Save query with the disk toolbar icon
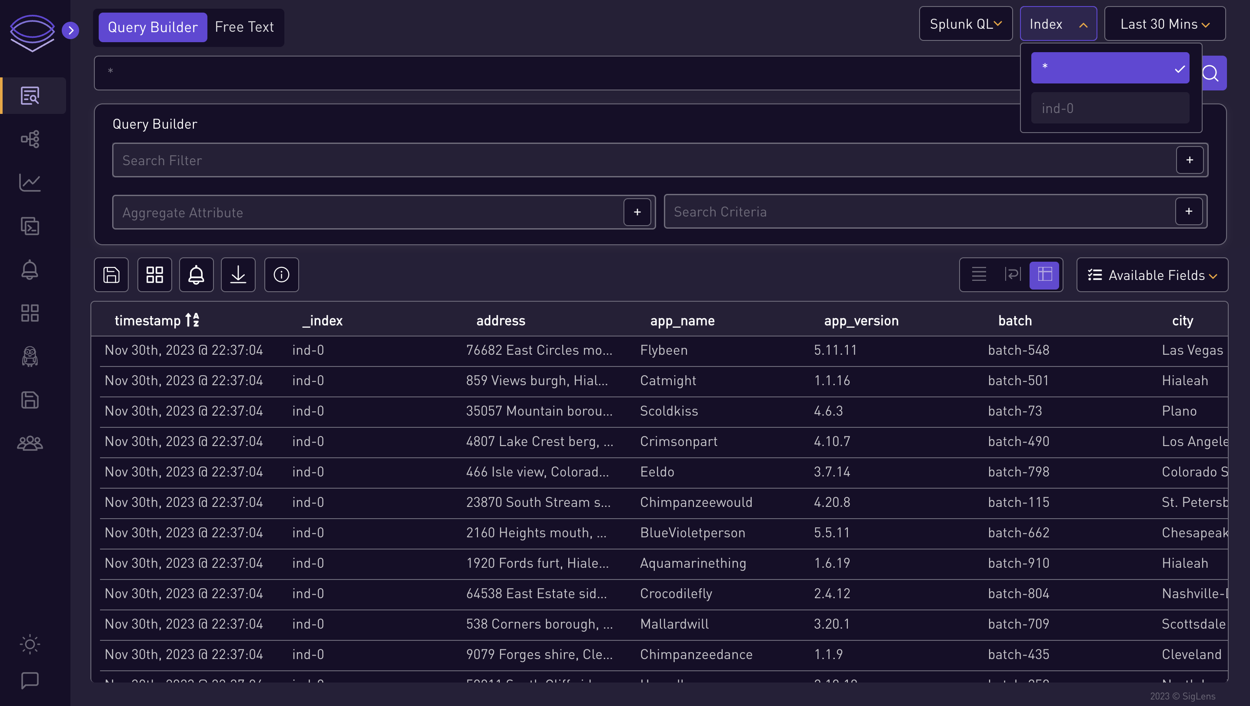 pos(111,275)
